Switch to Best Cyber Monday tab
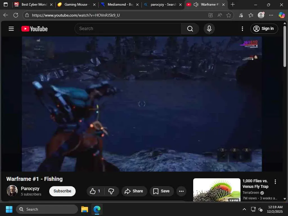This screenshot has width=288, height=216. (x=34, y=4)
